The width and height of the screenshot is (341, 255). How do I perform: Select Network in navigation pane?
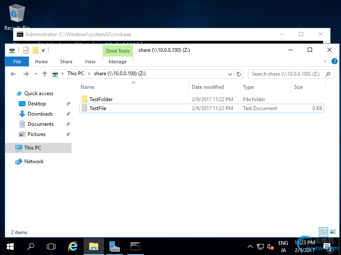coord(34,161)
